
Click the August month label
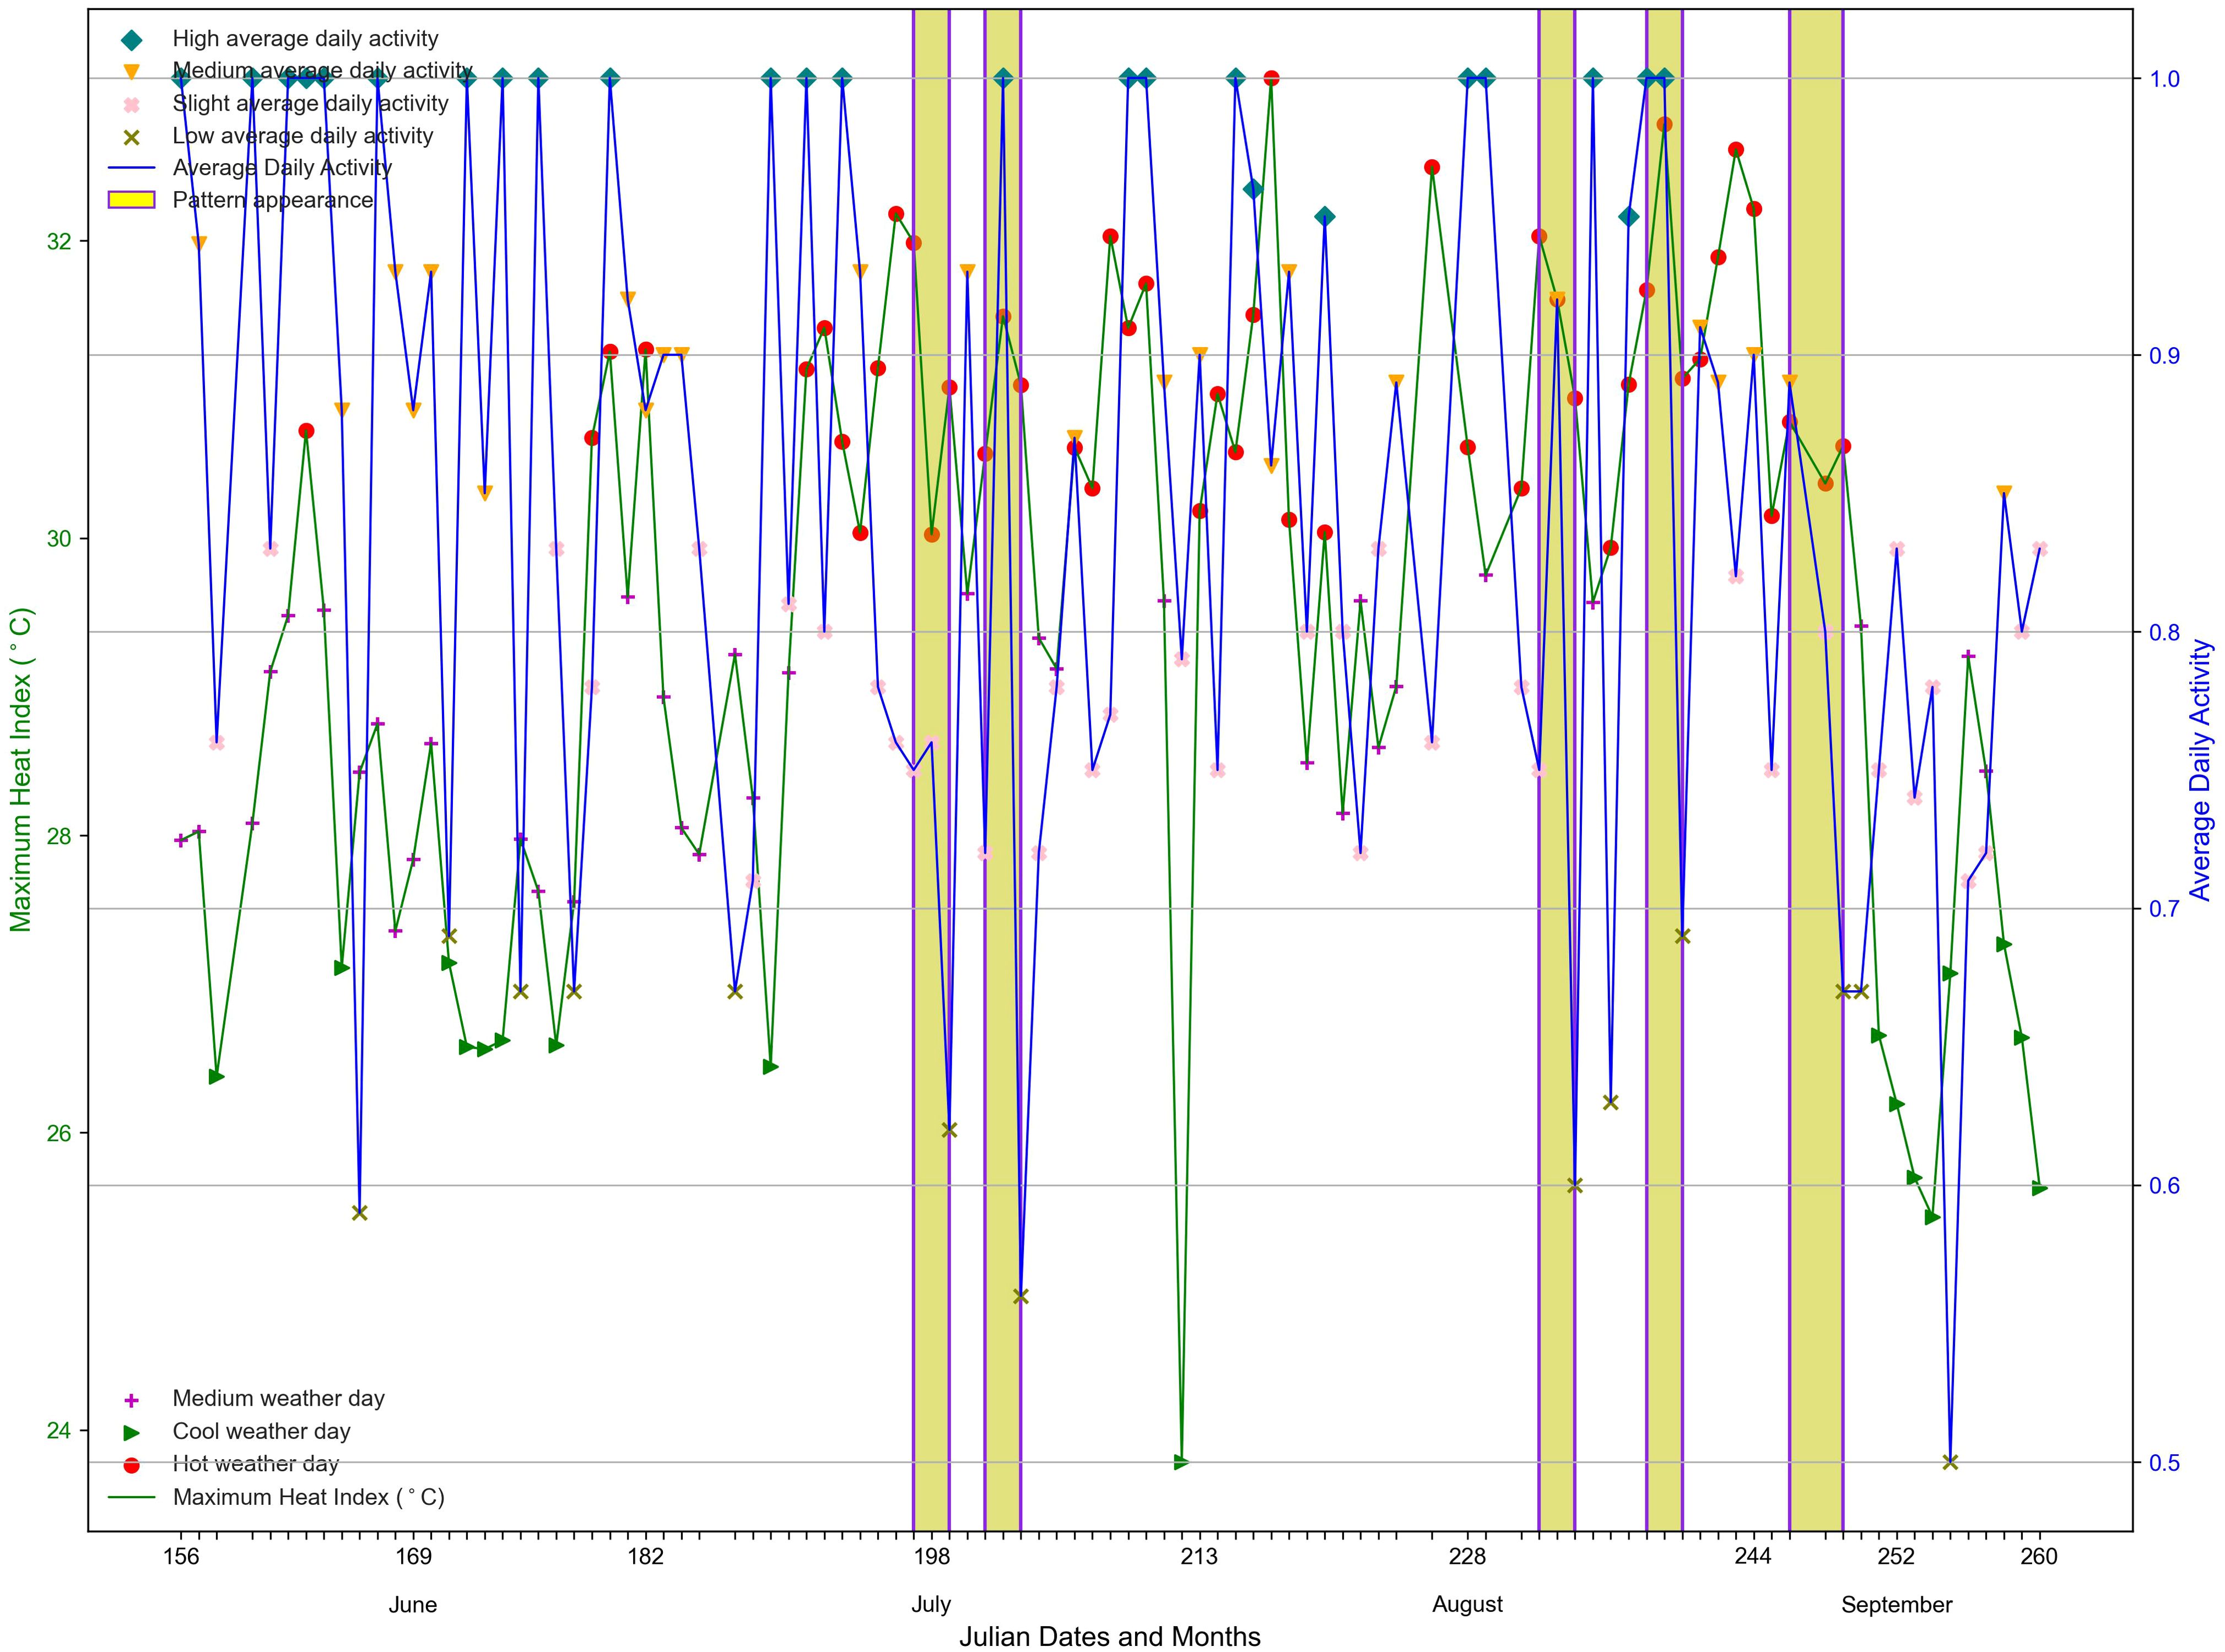(x=1467, y=1606)
